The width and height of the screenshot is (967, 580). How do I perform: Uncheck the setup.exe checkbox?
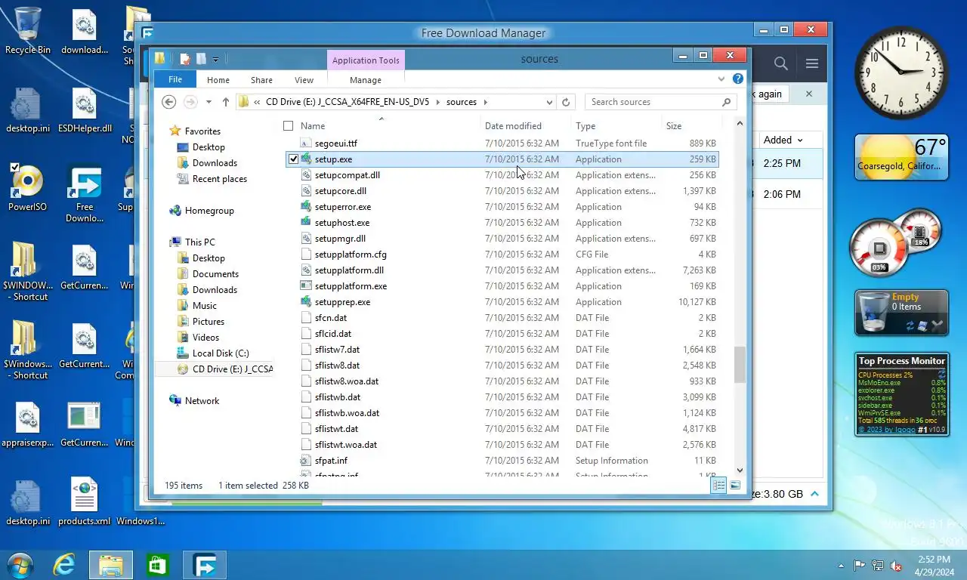[293, 159]
